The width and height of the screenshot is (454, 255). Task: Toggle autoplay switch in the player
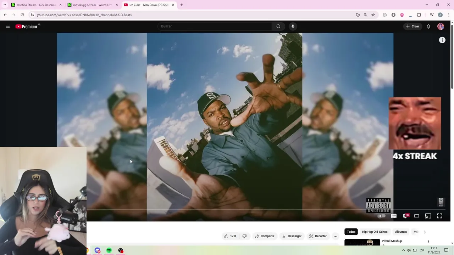[x=382, y=216]
